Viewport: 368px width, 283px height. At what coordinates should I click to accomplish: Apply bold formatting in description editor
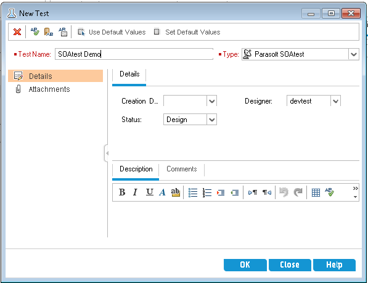[x=122, y=192]
